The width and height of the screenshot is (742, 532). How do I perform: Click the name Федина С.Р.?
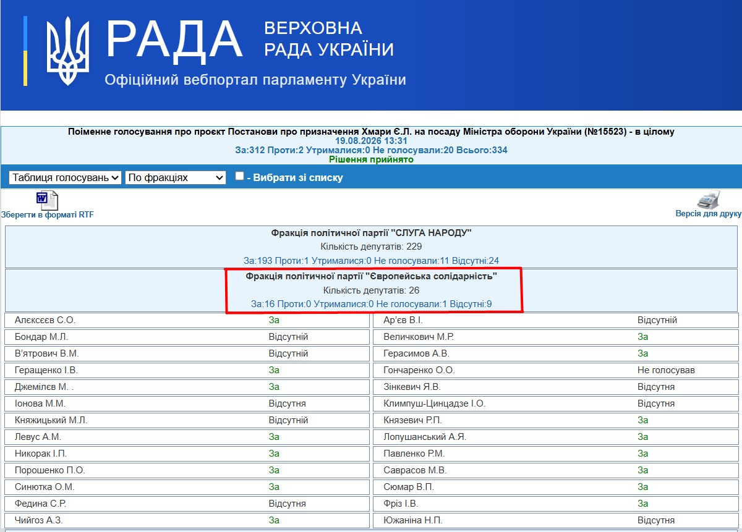(41, 504)
